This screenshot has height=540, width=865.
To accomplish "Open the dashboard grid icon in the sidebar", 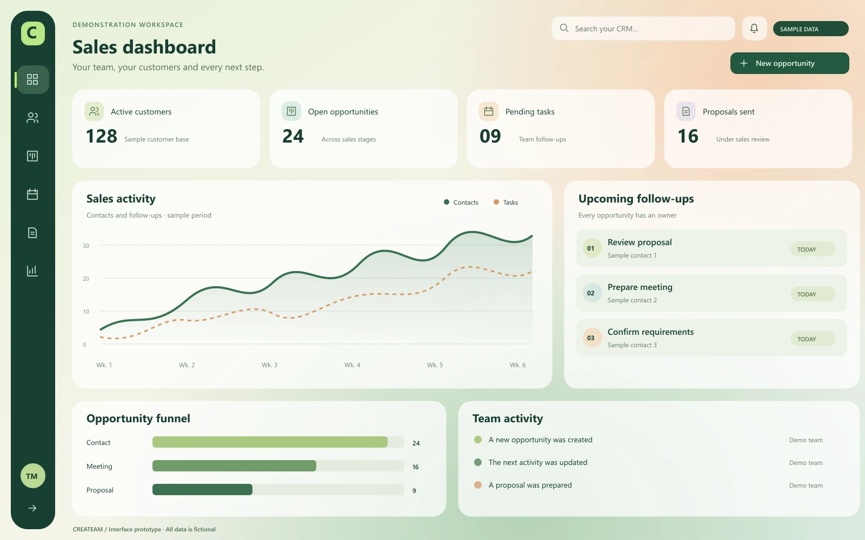I will [x=32, y=79].
